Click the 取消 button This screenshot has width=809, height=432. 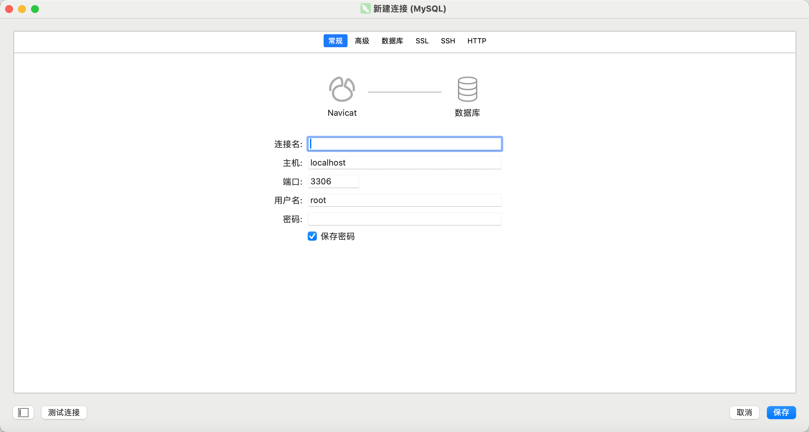click(x=744, y=413)
